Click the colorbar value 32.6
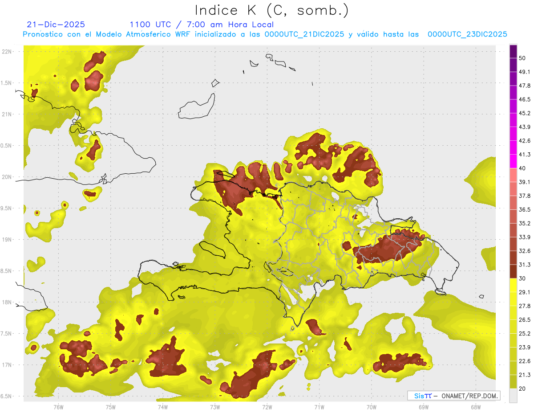The height and width of the screenshot is (413, 534). 525,251
